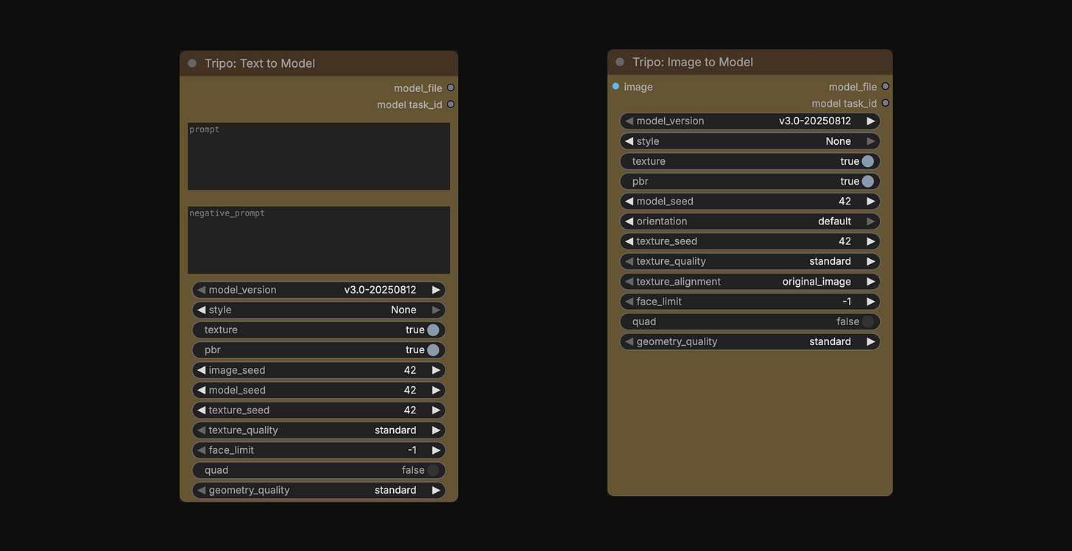The width and height of the screenshot is (1072, 551).
Task: Next texture_alignment arrow in Image to Model node
Action: 871,281
